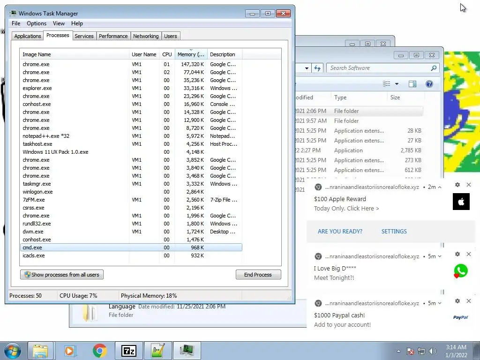Screen dimensions: 480x360
Task: Click the PayPal logo in the notification
Action: tap(461, 317)
